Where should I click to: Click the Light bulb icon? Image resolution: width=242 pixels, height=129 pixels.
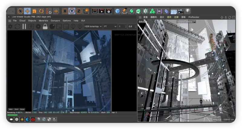pyautogui.click(x=188, y=11)
